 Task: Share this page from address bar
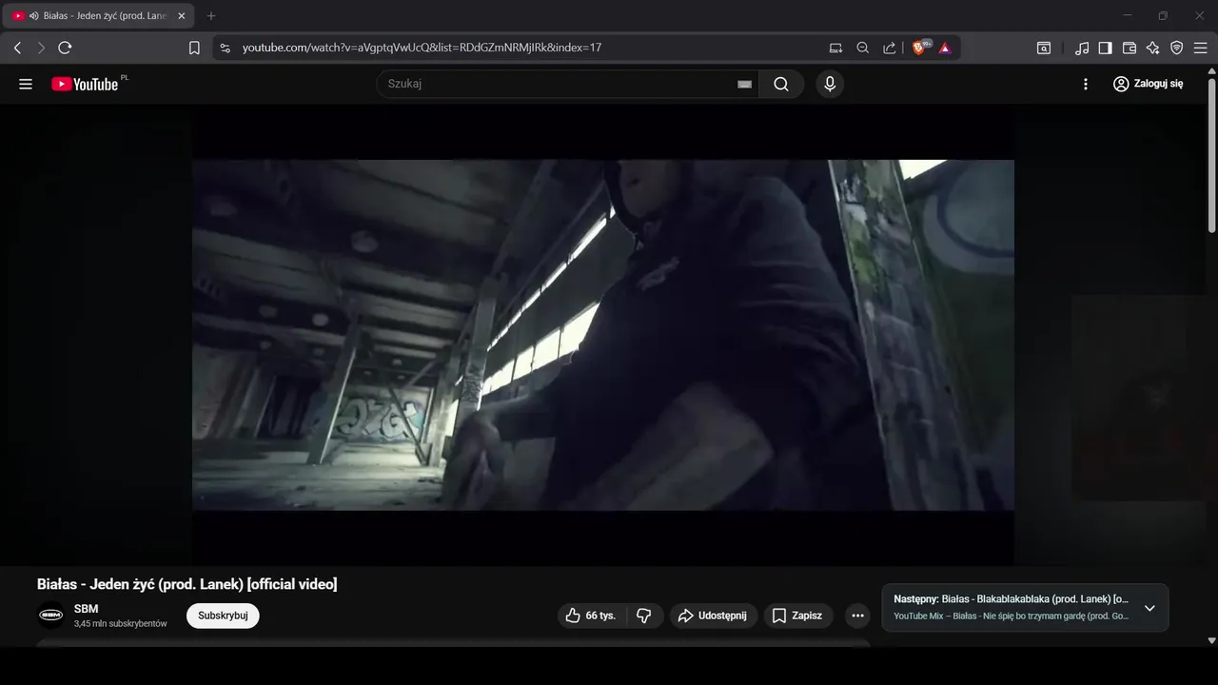889,48
